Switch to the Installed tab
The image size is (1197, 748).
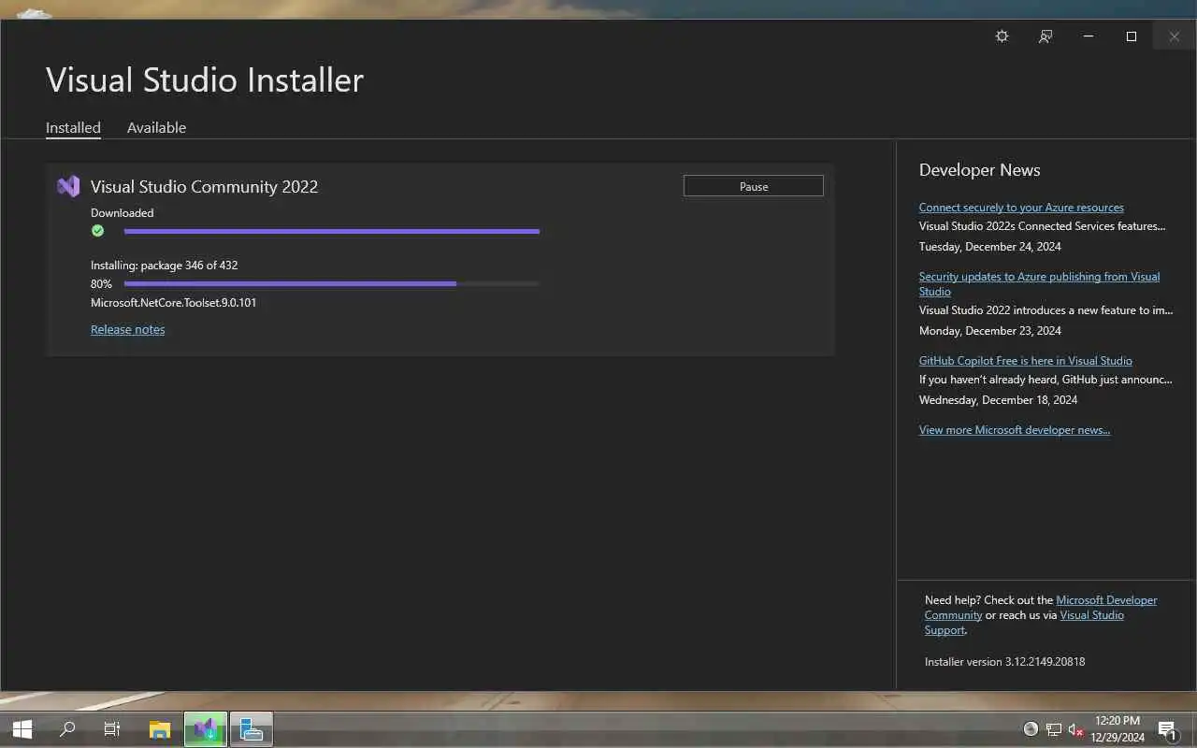tap(73, 127)
